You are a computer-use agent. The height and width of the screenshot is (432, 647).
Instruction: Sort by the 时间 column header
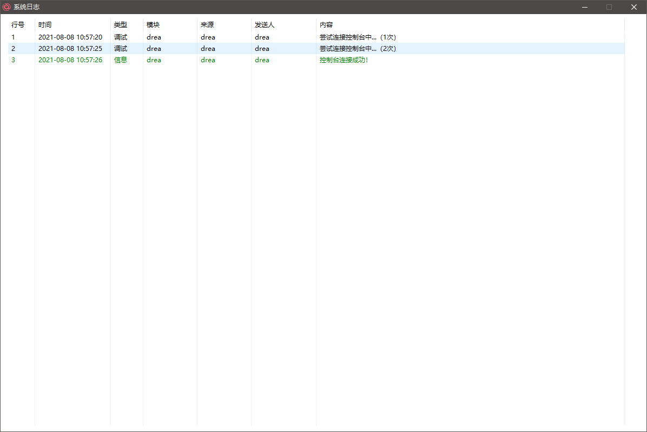(45, 25)
